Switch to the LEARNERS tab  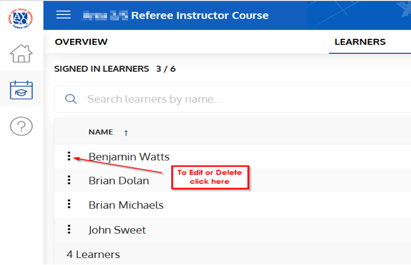coord(360,42)
